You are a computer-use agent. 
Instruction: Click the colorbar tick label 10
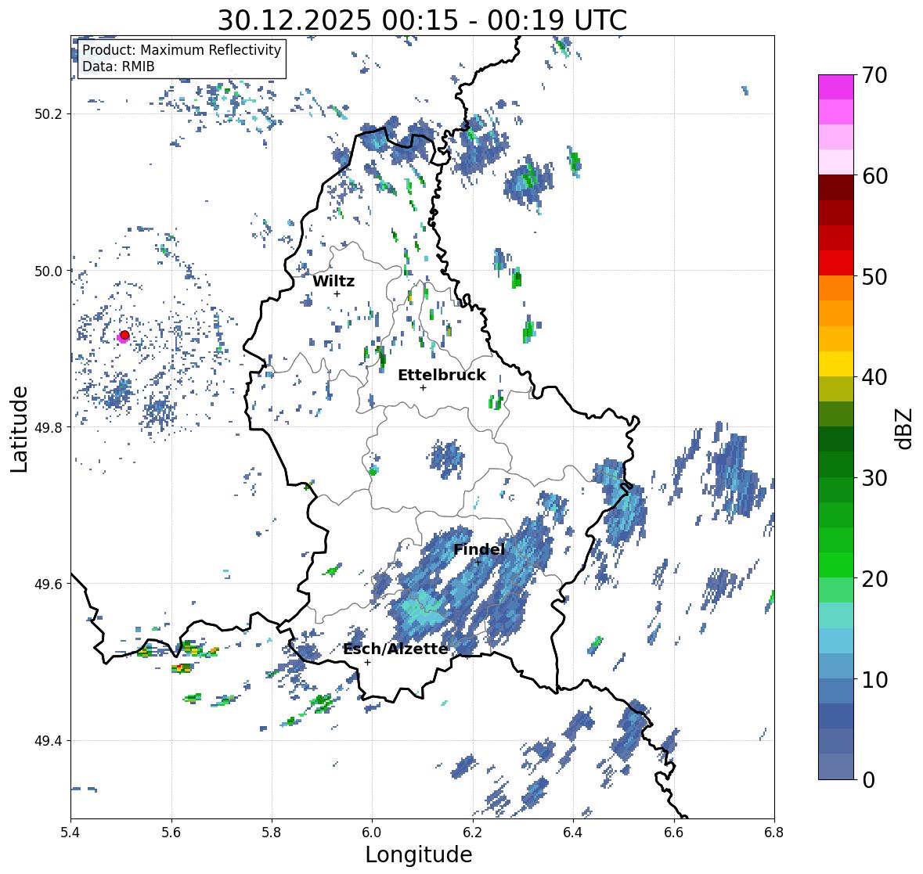pyautogui.click(x=874, y=679)
